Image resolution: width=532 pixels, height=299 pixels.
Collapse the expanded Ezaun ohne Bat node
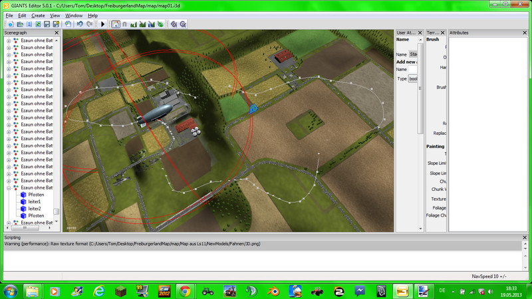[9, 187]
